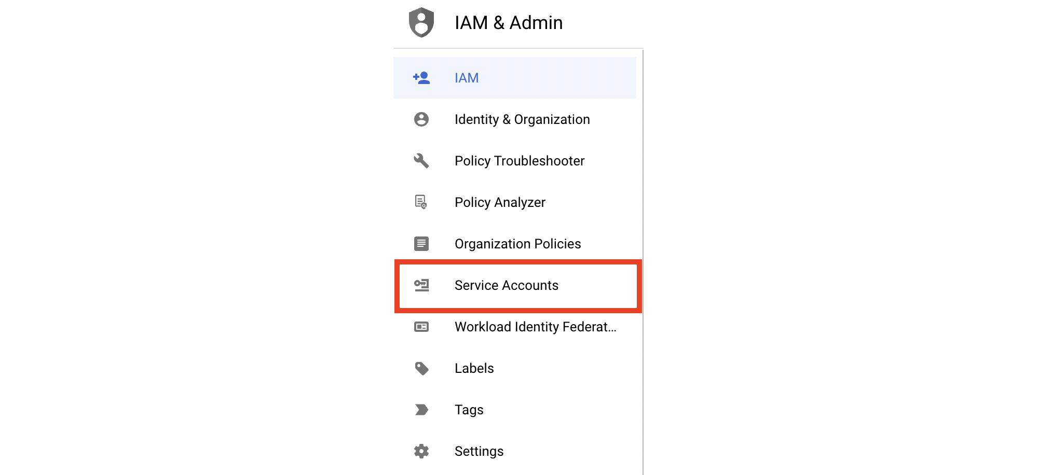The height and width of the screenshot is (475, 1038).
Task: Click the Tags arrow-shaped icon
Action: click(421, 410)
